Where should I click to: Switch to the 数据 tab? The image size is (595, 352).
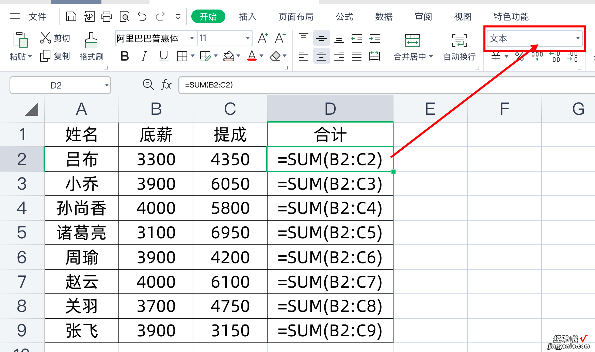384,16
